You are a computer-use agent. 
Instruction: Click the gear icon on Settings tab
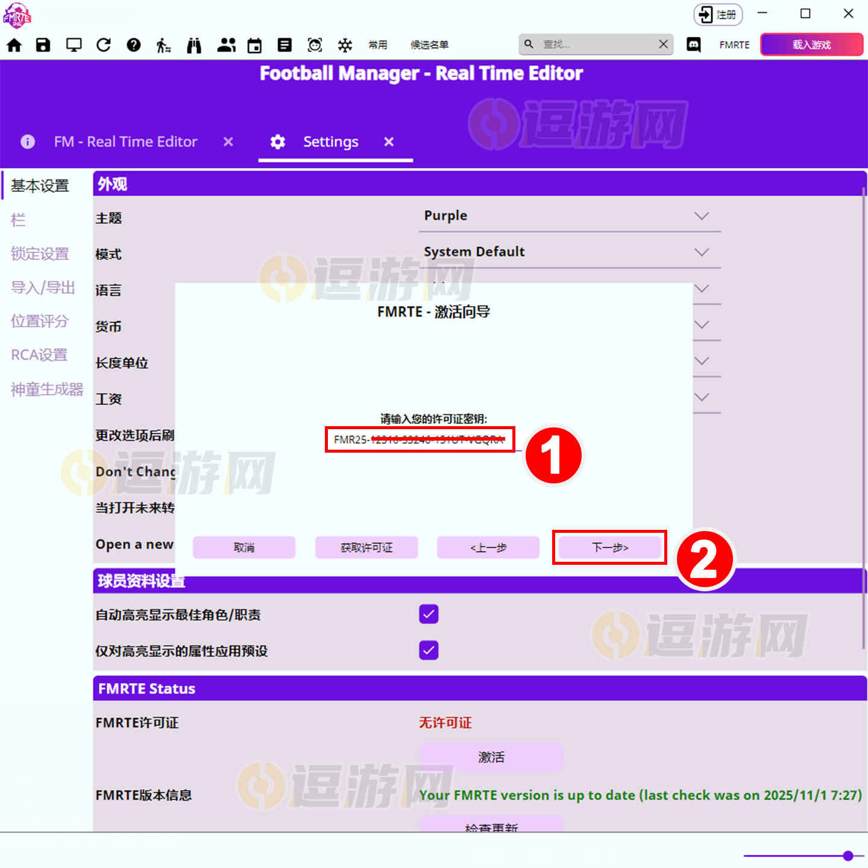coord(277,142)
